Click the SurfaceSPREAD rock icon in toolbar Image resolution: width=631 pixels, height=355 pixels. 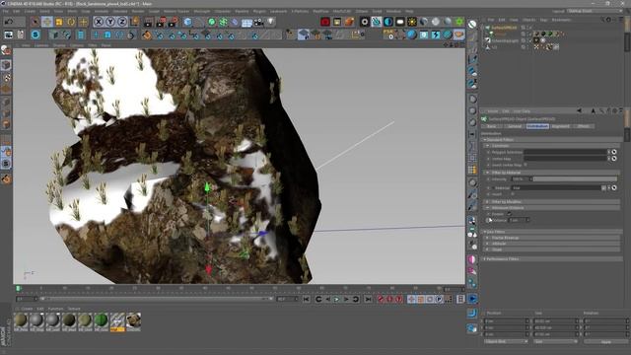tap(458, 35)
